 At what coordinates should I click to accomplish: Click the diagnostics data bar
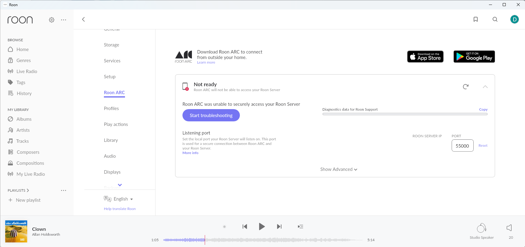pos(405,114)
